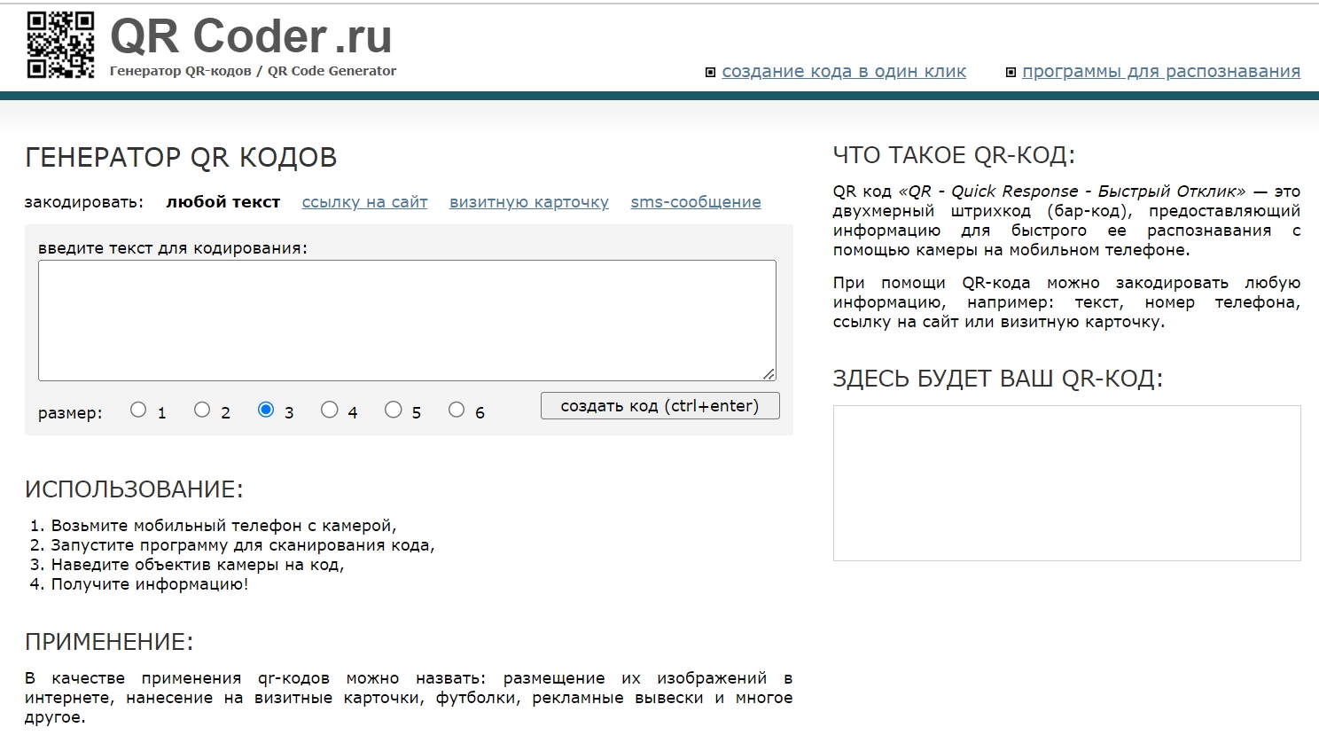Image resolution: width=1319 pixels, height=743 pixels.
Task: Switch to 'визитную карточку' tab
Action: click(529, 202)
